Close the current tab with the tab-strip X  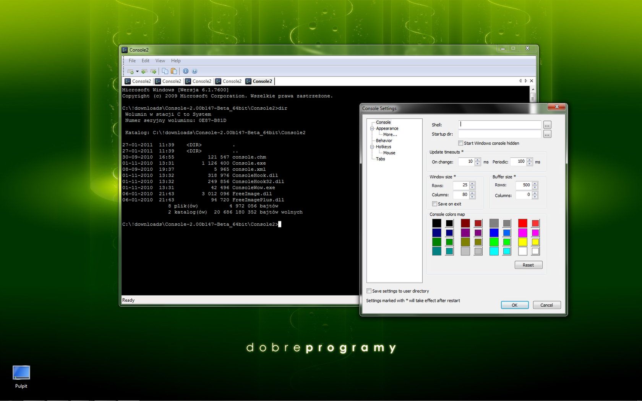[x=532, y=81]
